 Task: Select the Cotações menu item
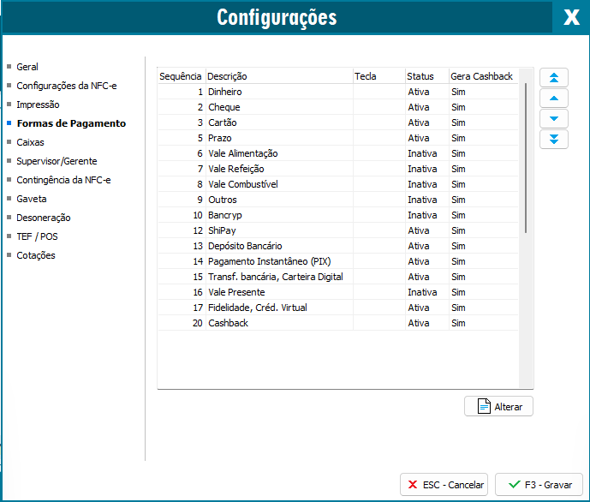pyautogui.click(x=36, y=255)
